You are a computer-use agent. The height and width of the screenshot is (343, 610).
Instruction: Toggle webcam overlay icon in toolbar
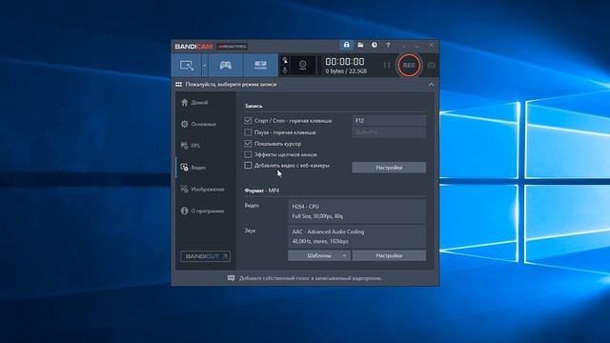(x=303, y=66)
